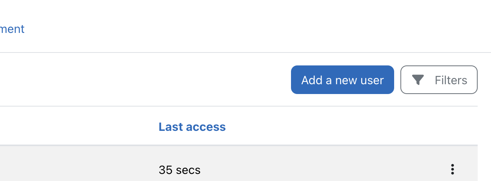
Task: Sort the table by Last access
Action: [x=192, y=127]
